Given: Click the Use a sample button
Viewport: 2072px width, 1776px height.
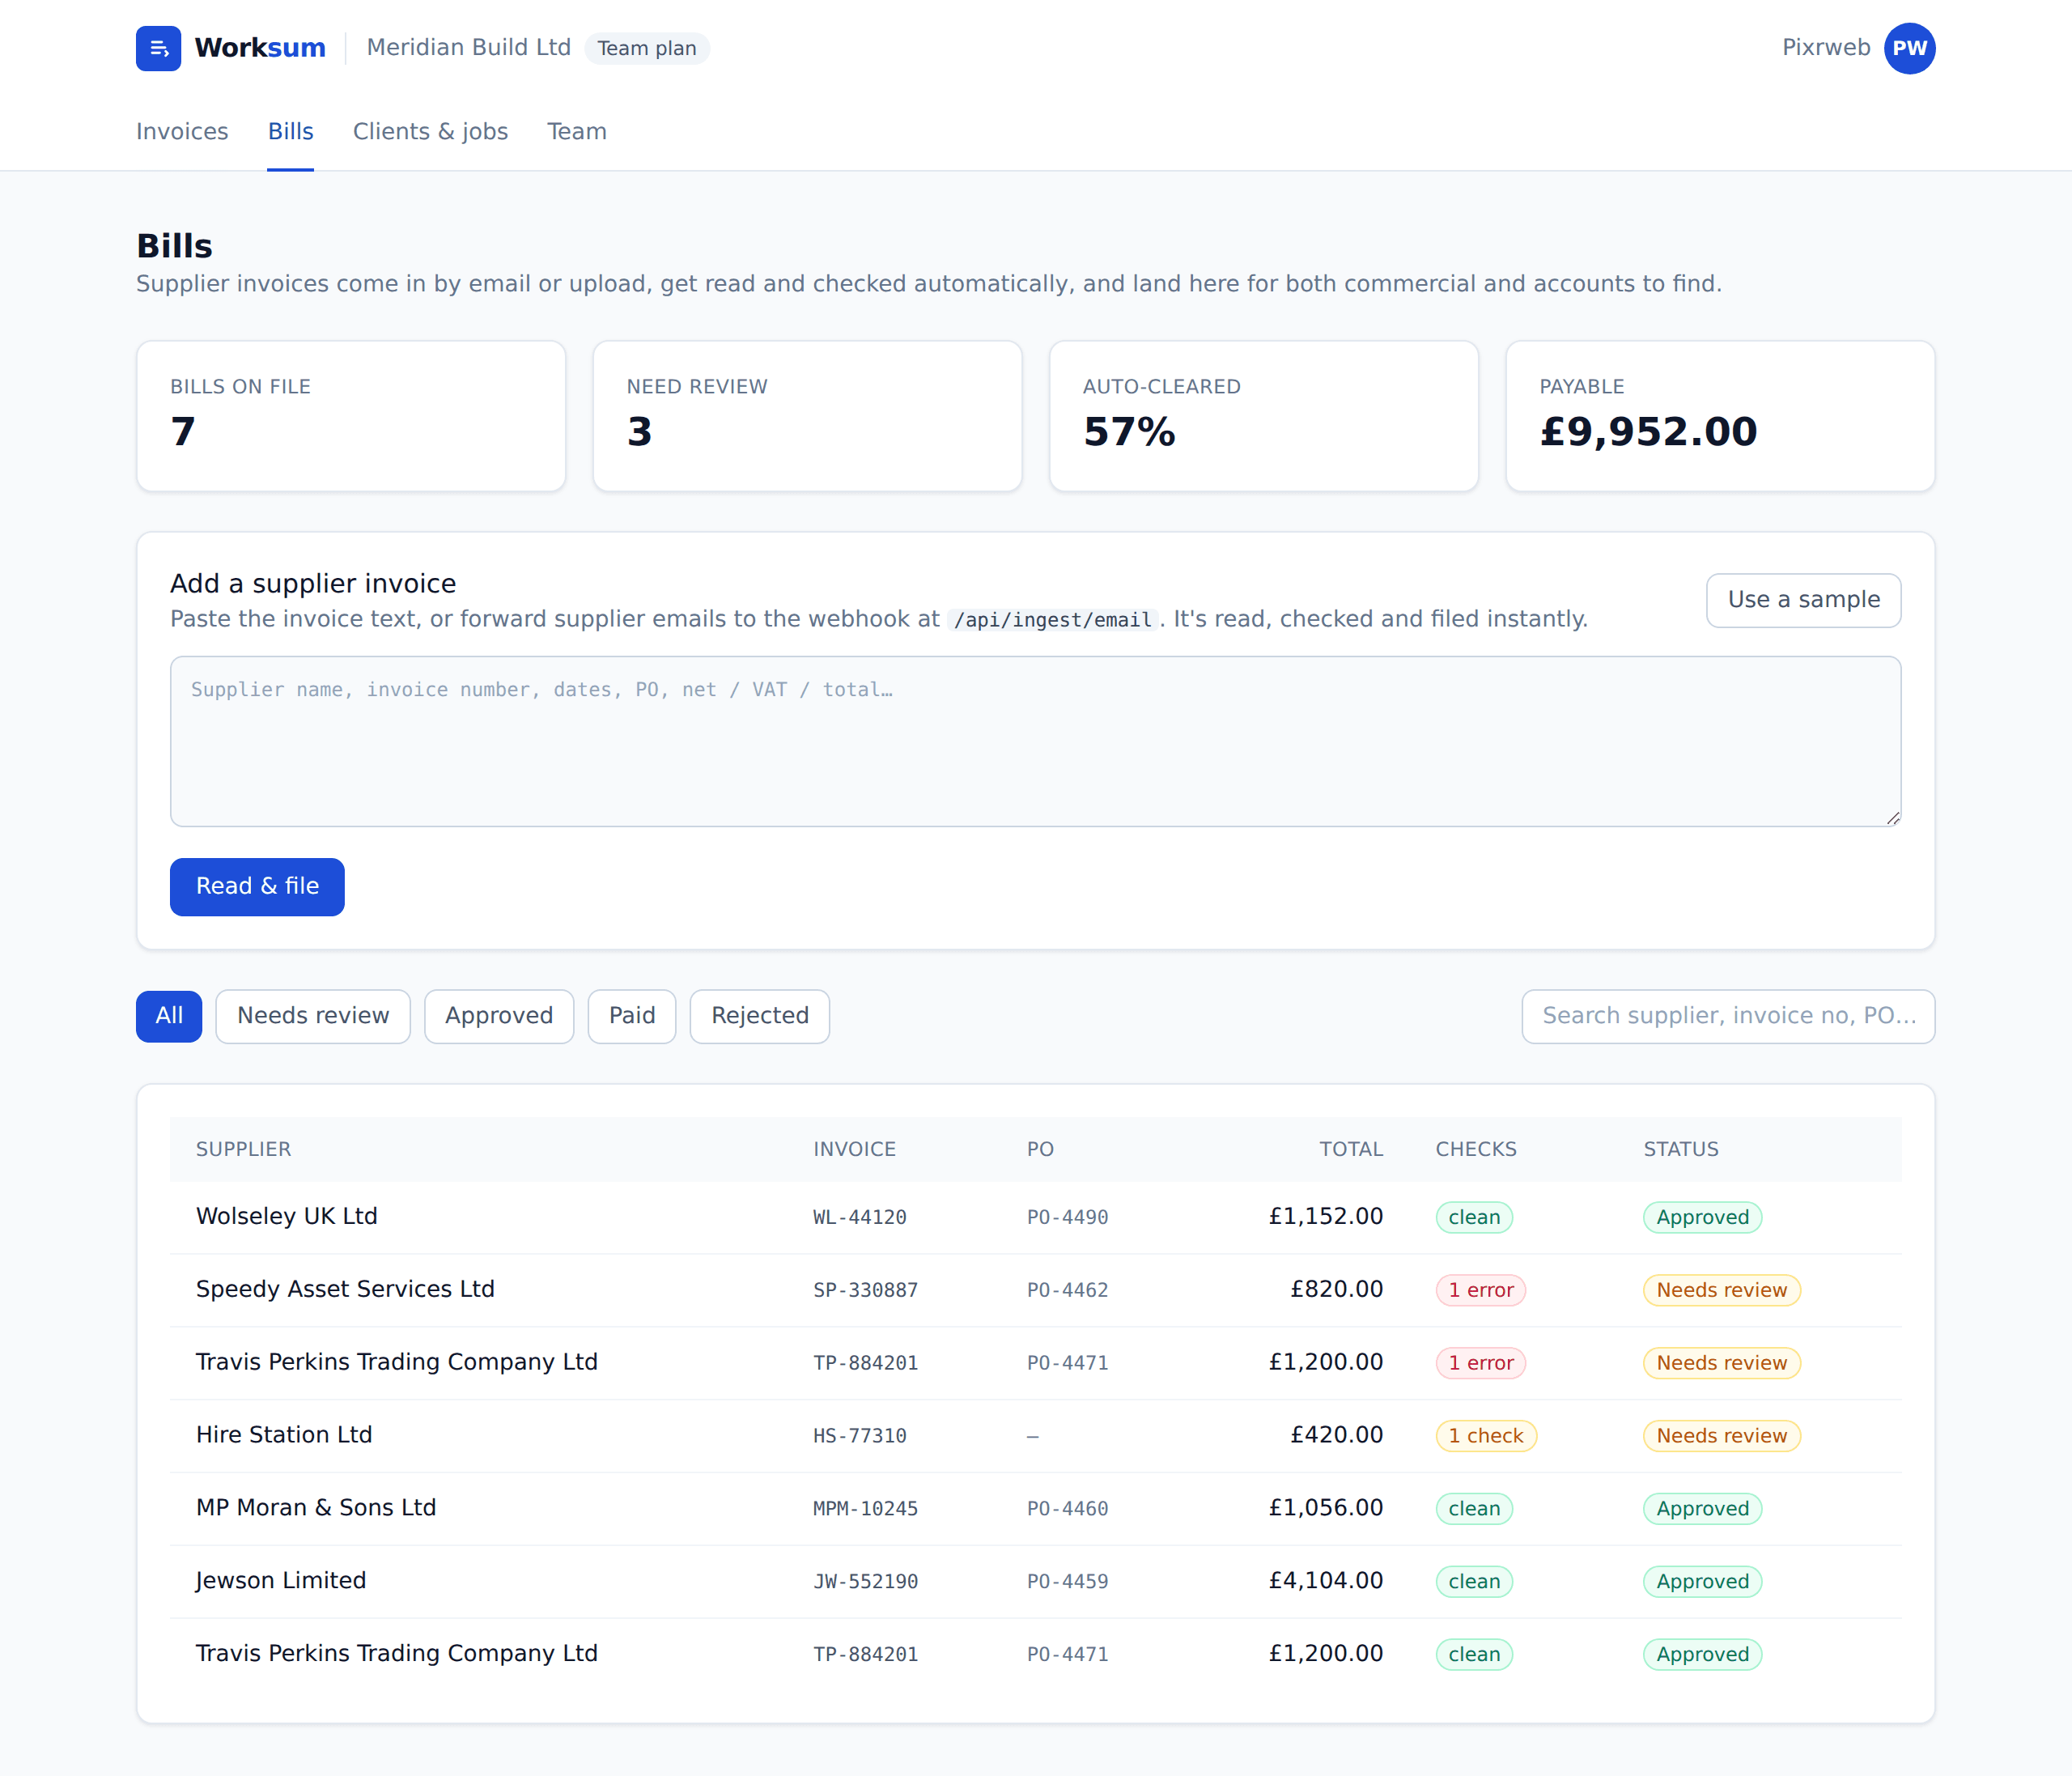Looking at the screenshot, I should pos(1803,600).
